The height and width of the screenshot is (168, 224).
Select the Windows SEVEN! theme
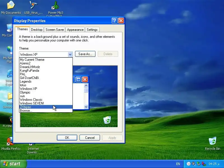pos(46,103)
